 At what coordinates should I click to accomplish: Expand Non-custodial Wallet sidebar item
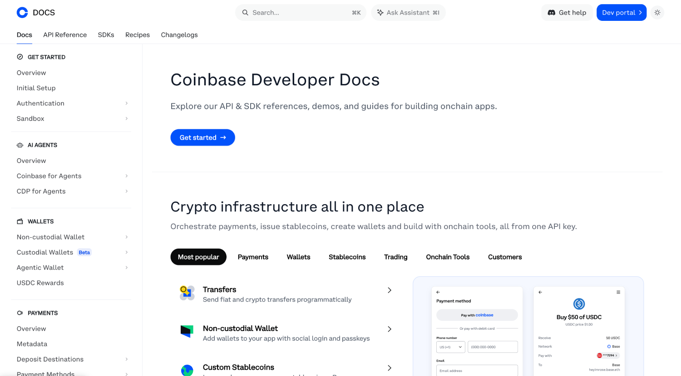[x=127, y=237]
